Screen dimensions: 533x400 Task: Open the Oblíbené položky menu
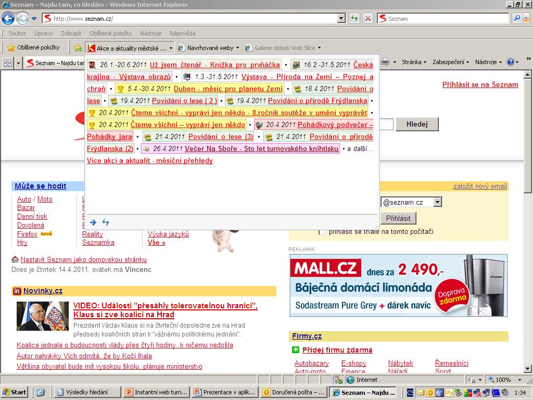110,33
